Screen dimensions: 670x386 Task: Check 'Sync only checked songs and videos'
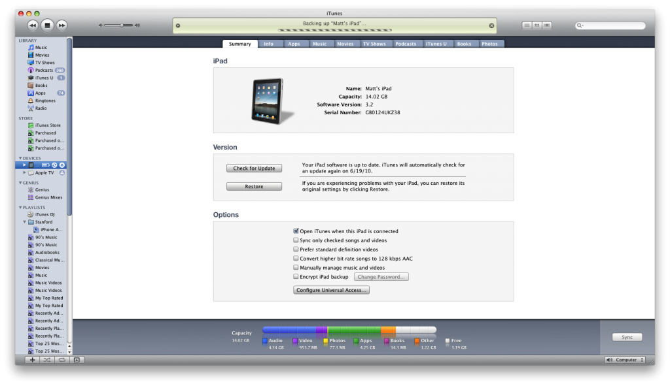coord(296,240)
